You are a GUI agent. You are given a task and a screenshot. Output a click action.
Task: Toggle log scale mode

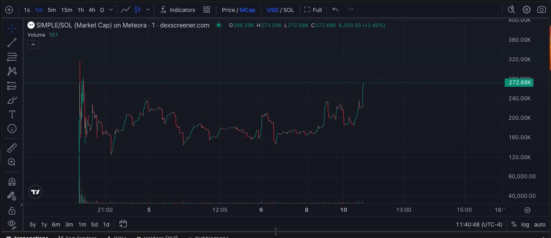pyautogui.click(x=525, y=225)
